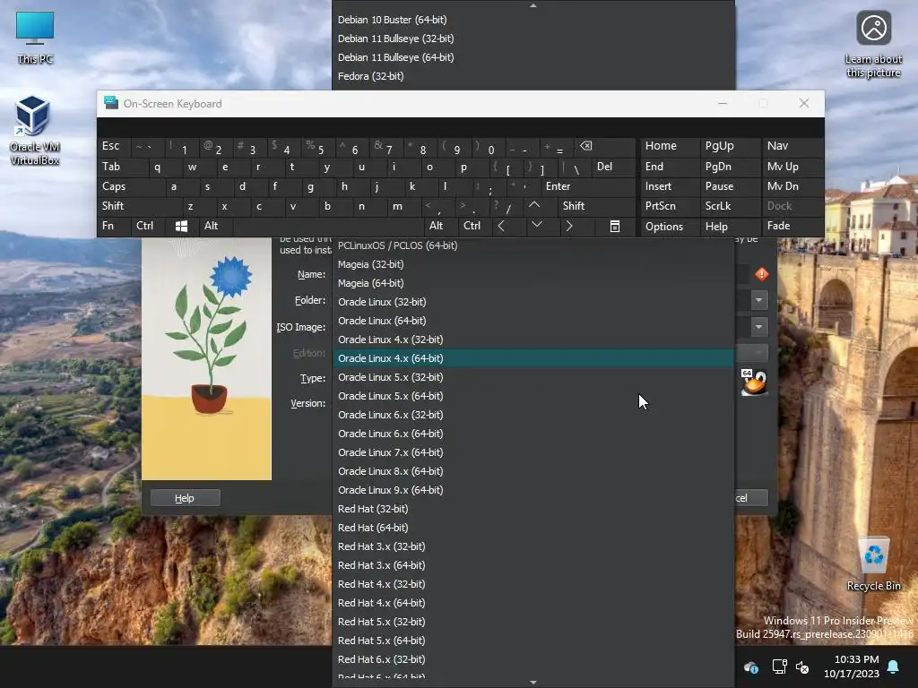Screen dimensions: 918x688
Task: Click the Del key on keyboard
Action: click(613, 167)
